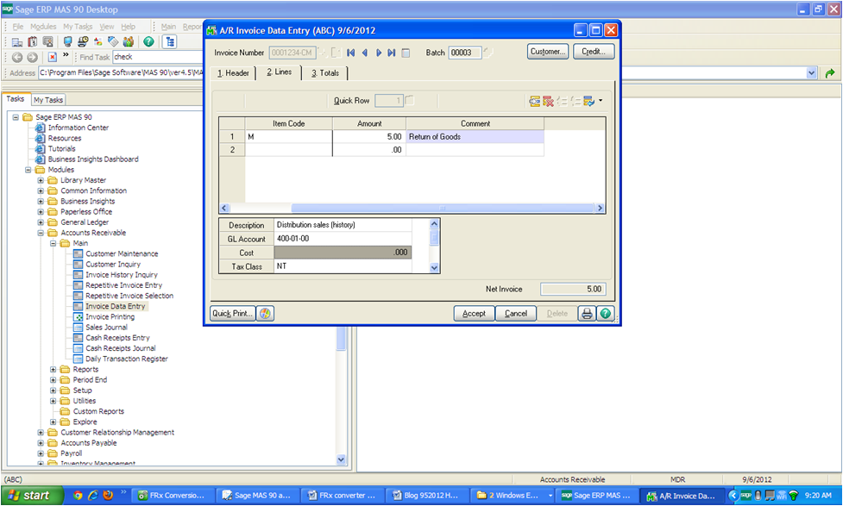Jump to the last invoice record
The image size is (843, 506).
click(392, 53)
